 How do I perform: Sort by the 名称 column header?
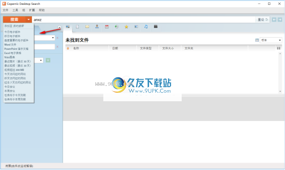coord(76,48)
